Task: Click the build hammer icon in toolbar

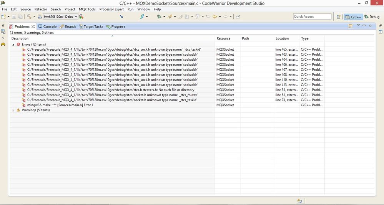Action: [x=29, y=17]
